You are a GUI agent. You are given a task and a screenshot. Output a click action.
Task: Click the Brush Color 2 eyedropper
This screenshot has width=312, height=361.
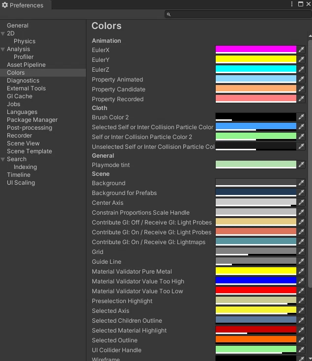coord(301,117)
